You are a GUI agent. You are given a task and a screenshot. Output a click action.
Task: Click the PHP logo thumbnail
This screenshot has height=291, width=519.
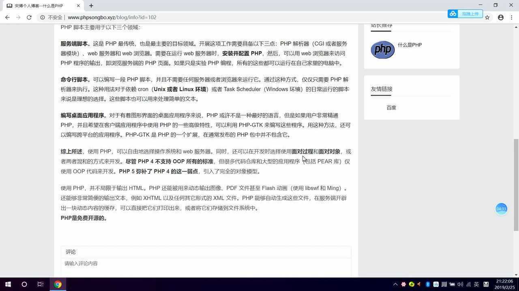(382, 50)
